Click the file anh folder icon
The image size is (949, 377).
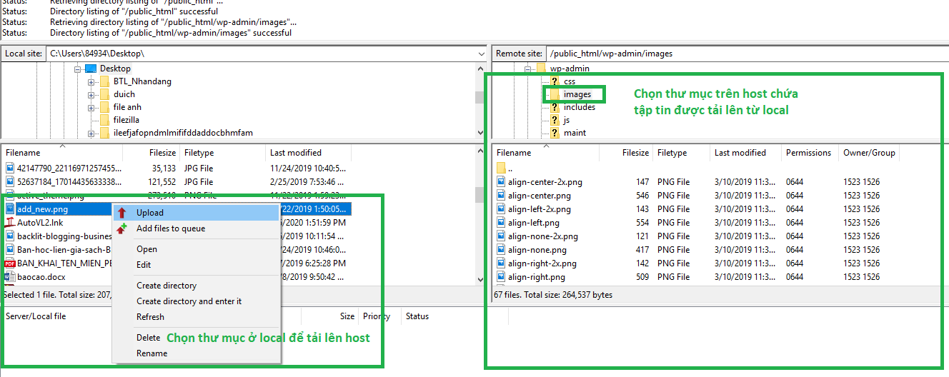104,107
